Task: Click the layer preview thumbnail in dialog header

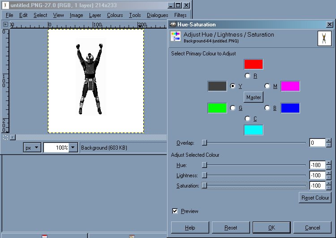Action: [x=324, y=38]
